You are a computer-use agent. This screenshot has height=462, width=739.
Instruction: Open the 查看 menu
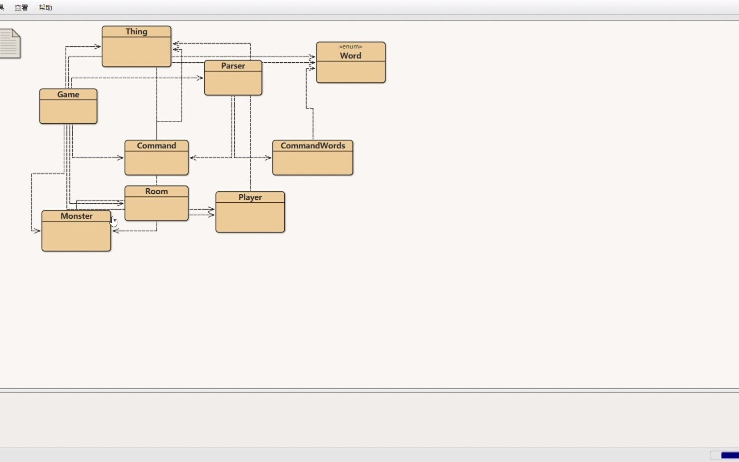pos(21,8)
